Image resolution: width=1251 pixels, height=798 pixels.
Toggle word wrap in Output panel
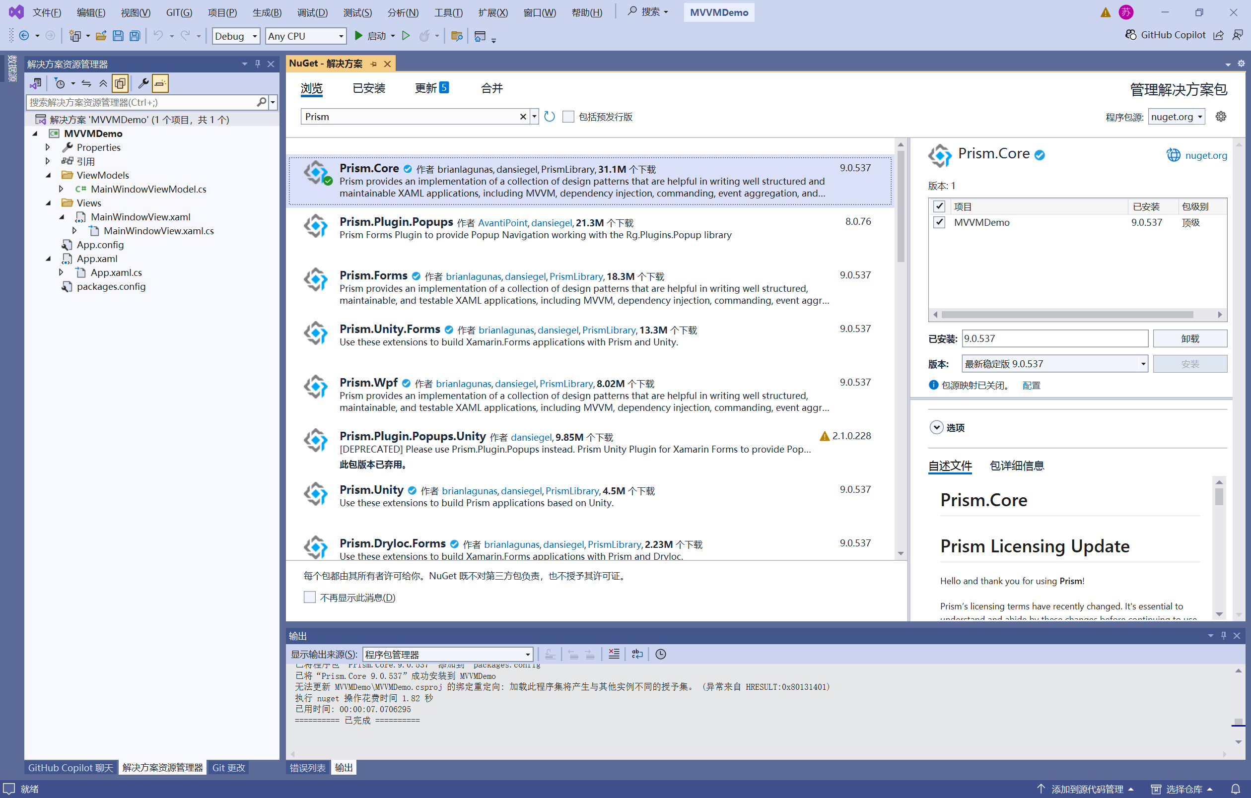(637, 654)
